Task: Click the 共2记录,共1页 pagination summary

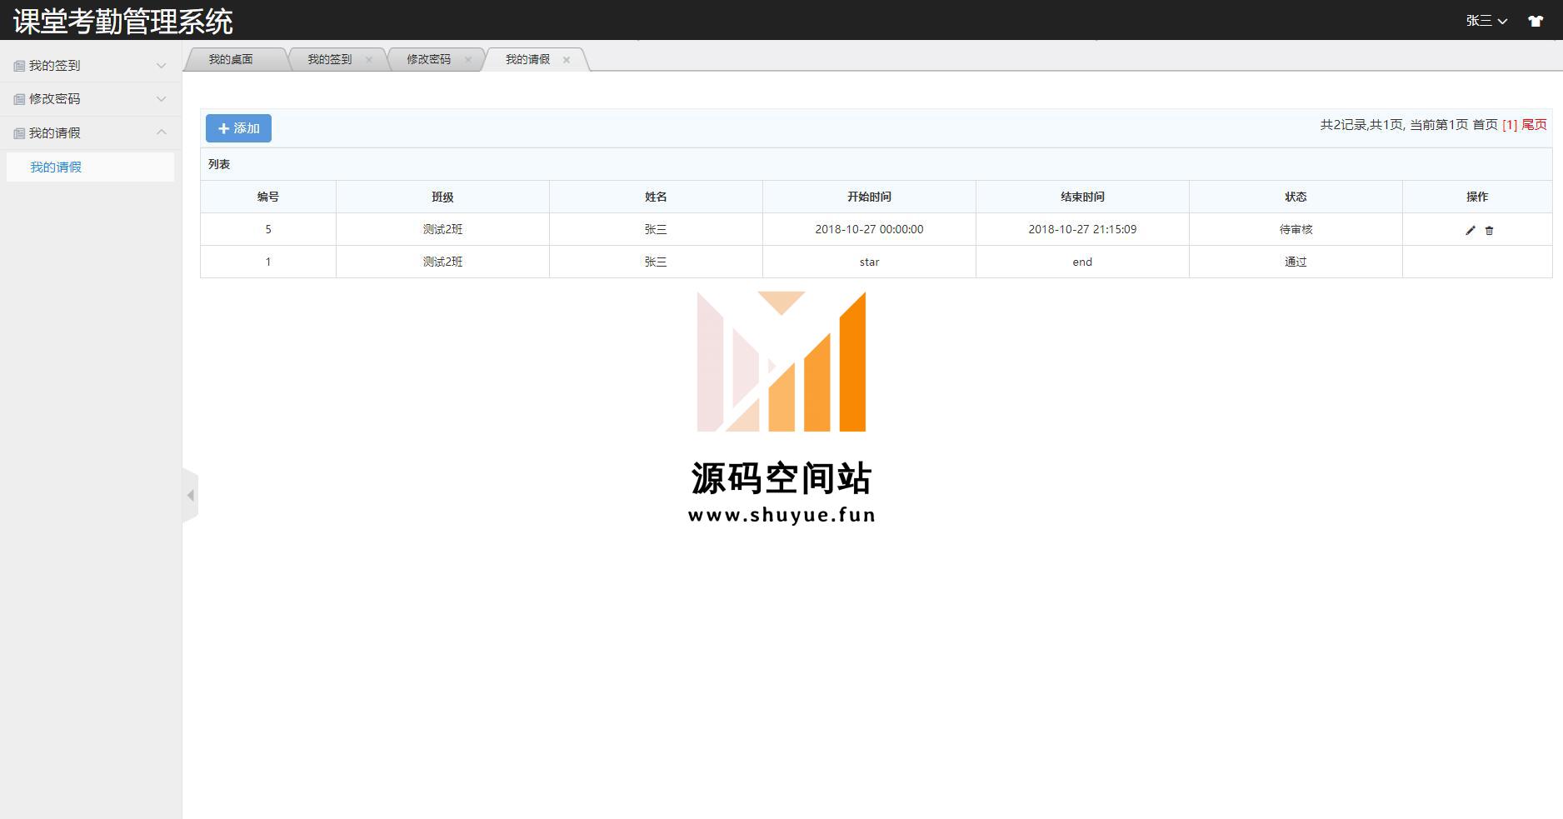Action: coord(1362,125)
